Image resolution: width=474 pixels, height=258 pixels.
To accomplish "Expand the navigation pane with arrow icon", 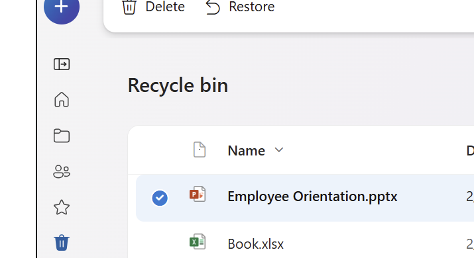I will (62, 64).
